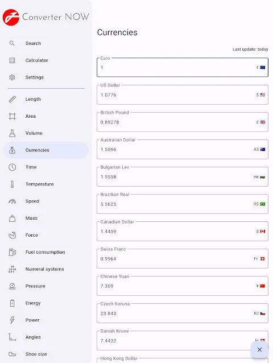Select the Length ruler icon
The width and height of the screenshot is (273, 363).
click(x=13, y=99)
